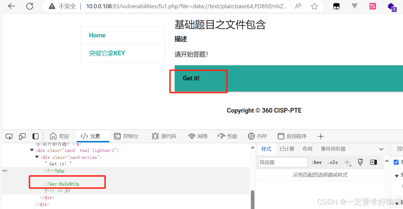Open the browser extensions icon
The image size is (403, 209).
pyautogui.click(x=336, y=6)
